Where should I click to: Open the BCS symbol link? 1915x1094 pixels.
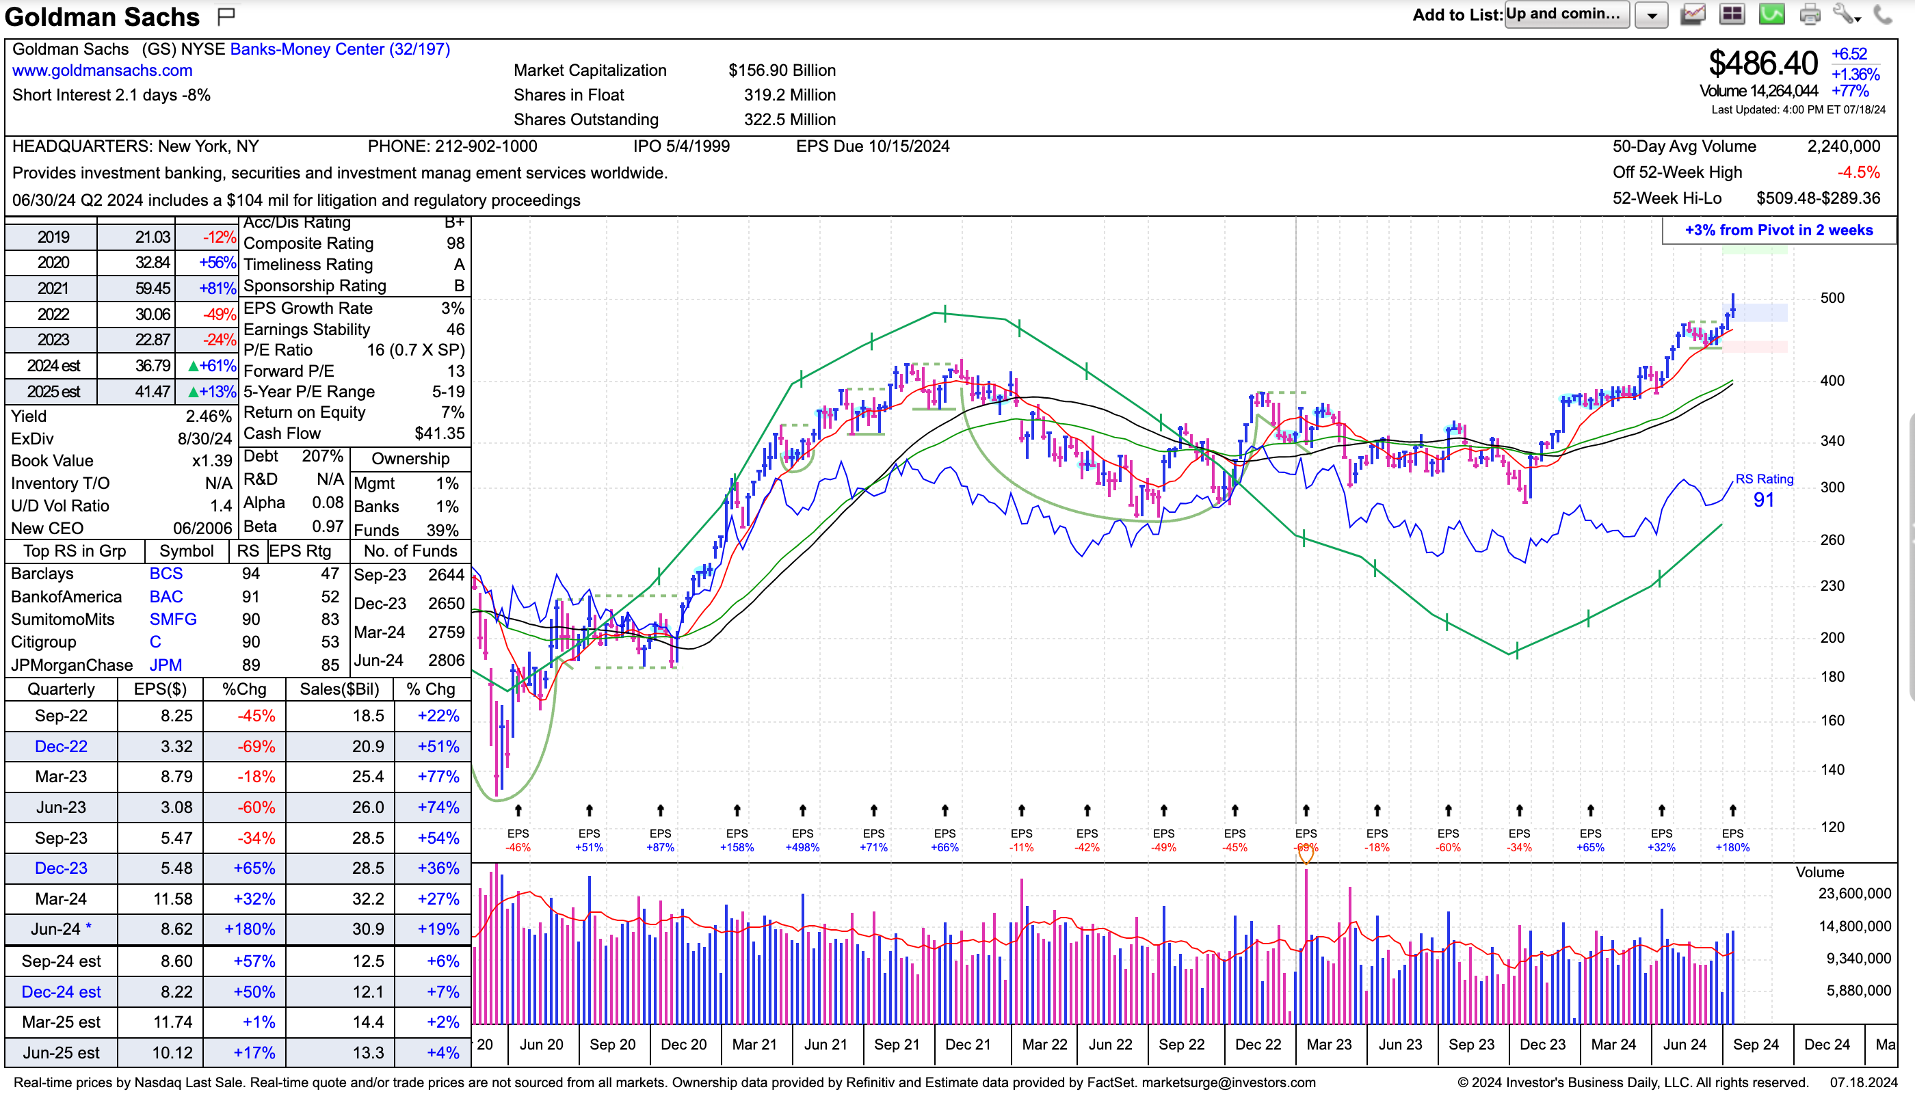[x=166, y=573]
